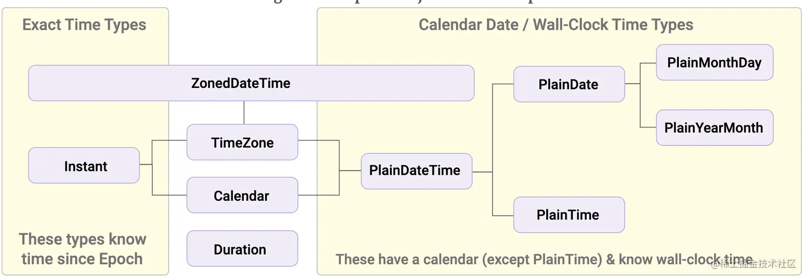Click the connector line below ZonedDateTime

pos(244,112)
